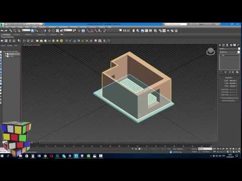Open the Schematic View
Viewport: 242px width, 181px height.
coord(151,31)
